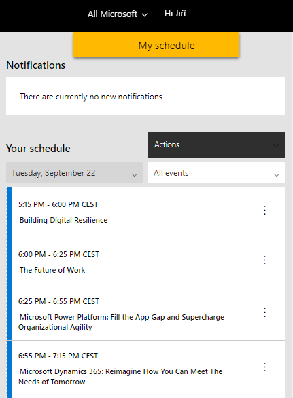Image resolution: width=293 pixels, height=398 pixels.
Task: Open the My schedule button
Action: (156, 45)
